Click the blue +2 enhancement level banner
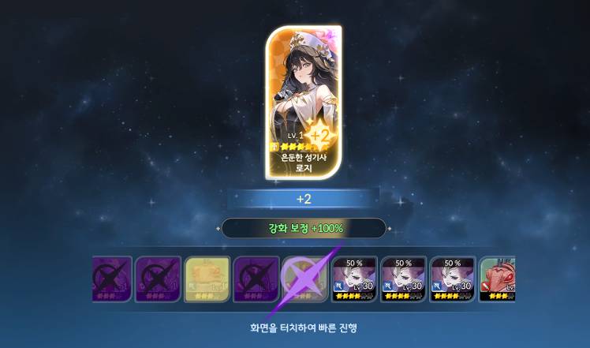590x348 pixels. click(304, 199)
